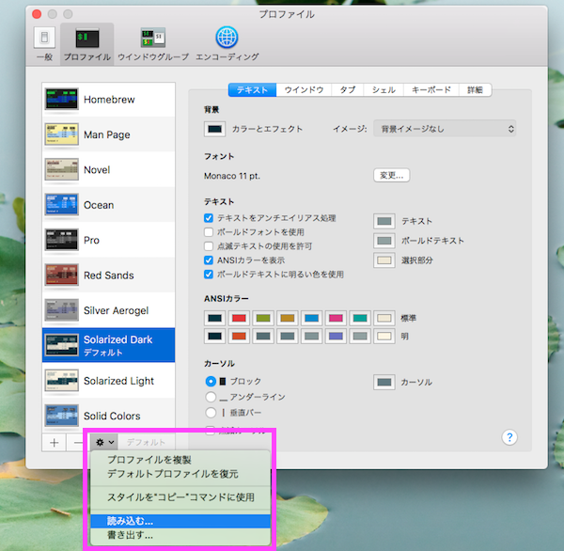Choose プロファイルを複製 from the menu

(180, 460)
